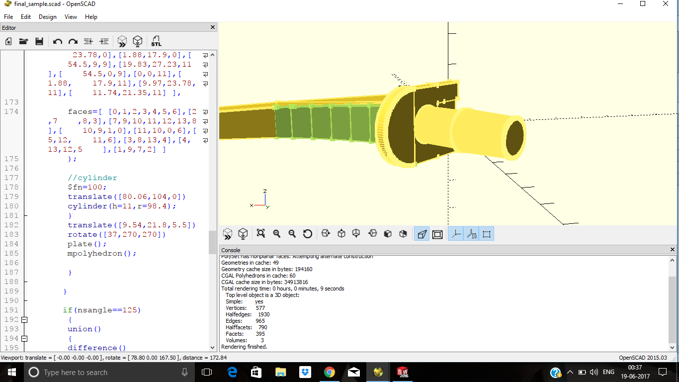Image resolution: width=679 pixels, height=382 pixels.
Task: Launch Chrome from the taskbar
Action: click(330, 372)
